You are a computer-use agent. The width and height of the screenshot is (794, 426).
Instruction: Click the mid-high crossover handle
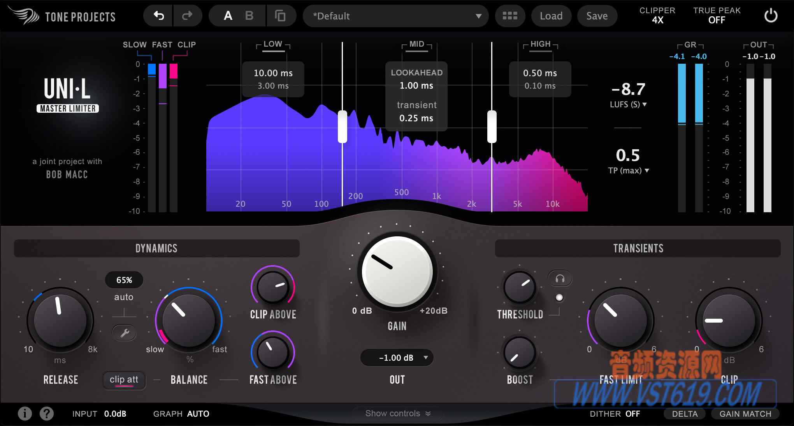coord(492,127)
